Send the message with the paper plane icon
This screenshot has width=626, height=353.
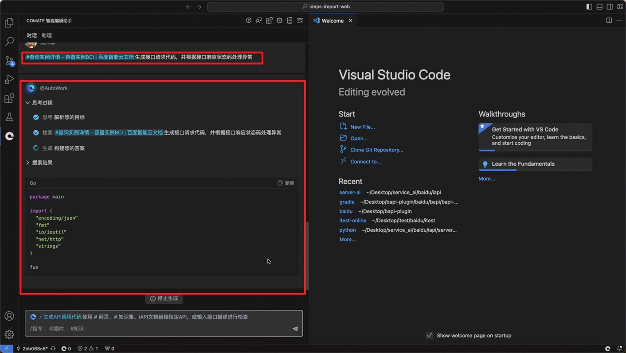[295, 329]
